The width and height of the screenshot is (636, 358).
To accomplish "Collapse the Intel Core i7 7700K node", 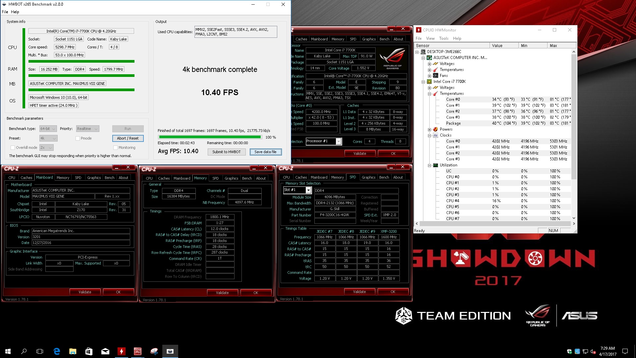I will tap(423, 82).
